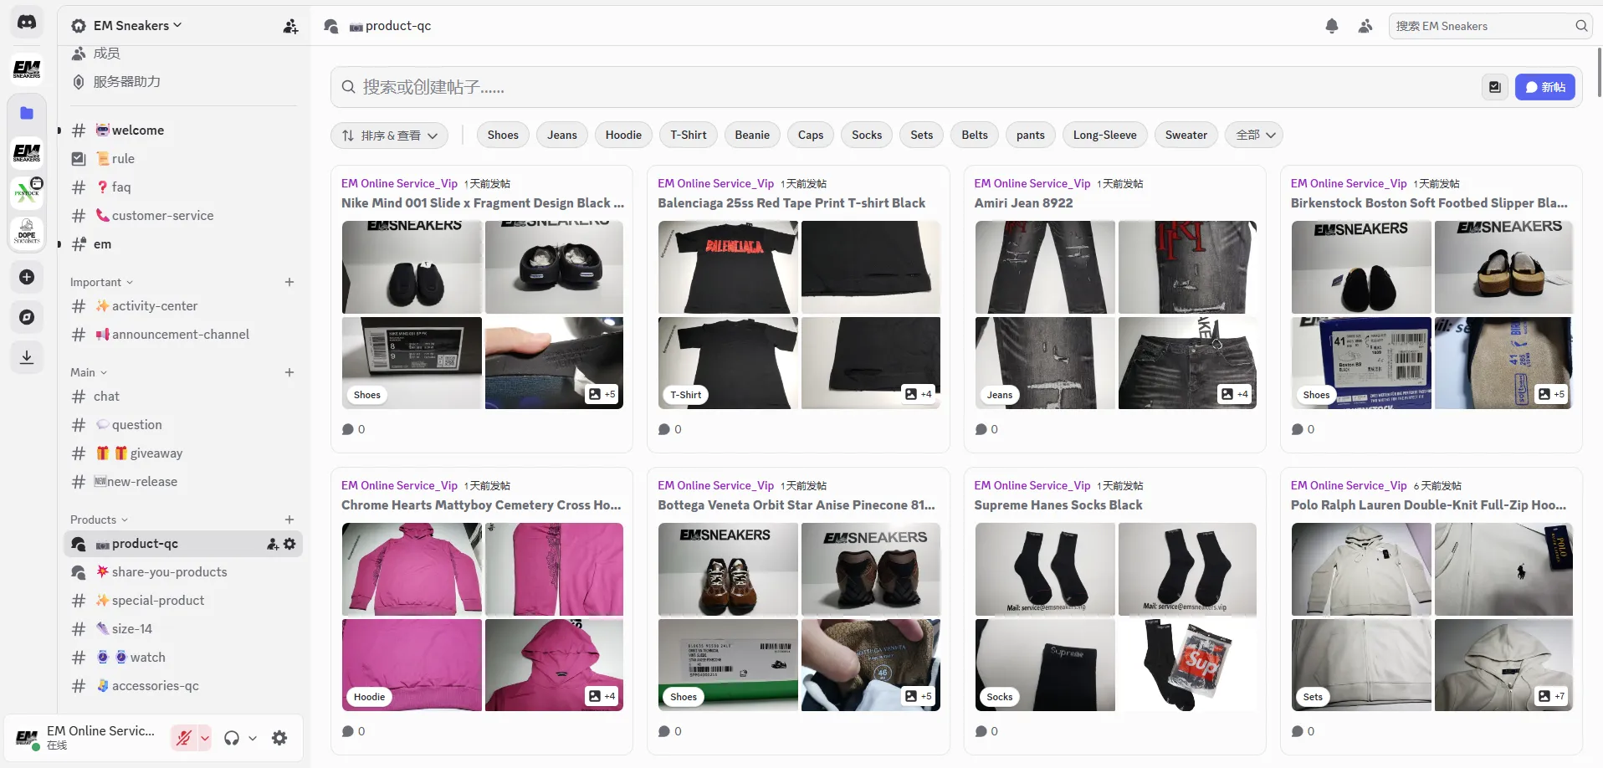The height and width of the screenshot is (768, 1603).
Task: Filter posts by Shoes tag
Action: point(503,136)
